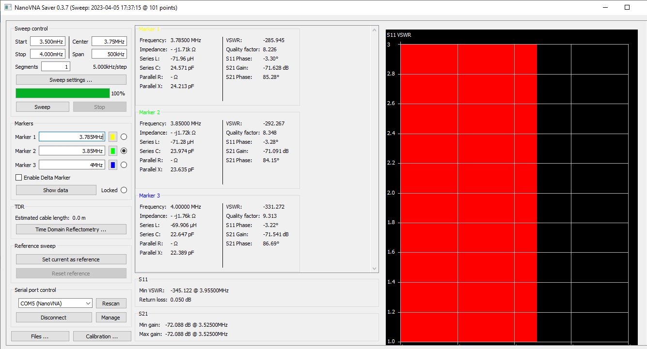The image size is (647, 349).
Task: Click Marker 3 blue color swatch
Action: (113, 165)
